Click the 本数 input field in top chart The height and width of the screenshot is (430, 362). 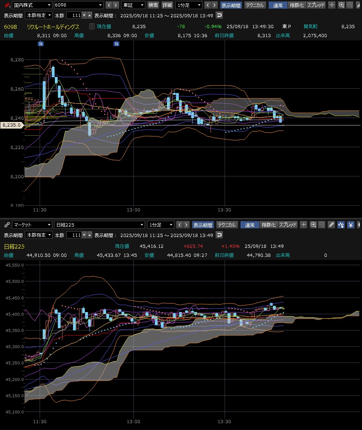(74, 16)
